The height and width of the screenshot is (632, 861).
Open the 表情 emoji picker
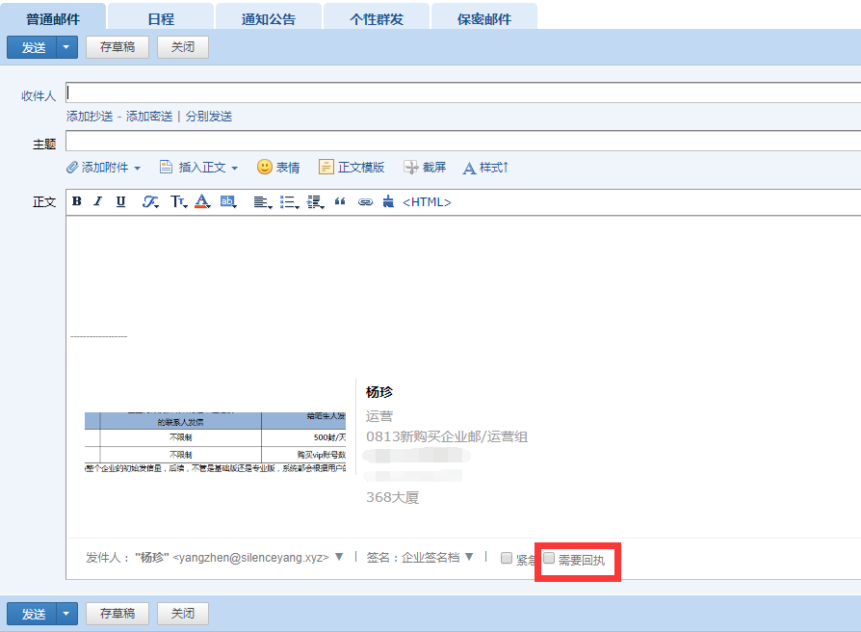tap(277, 168)
